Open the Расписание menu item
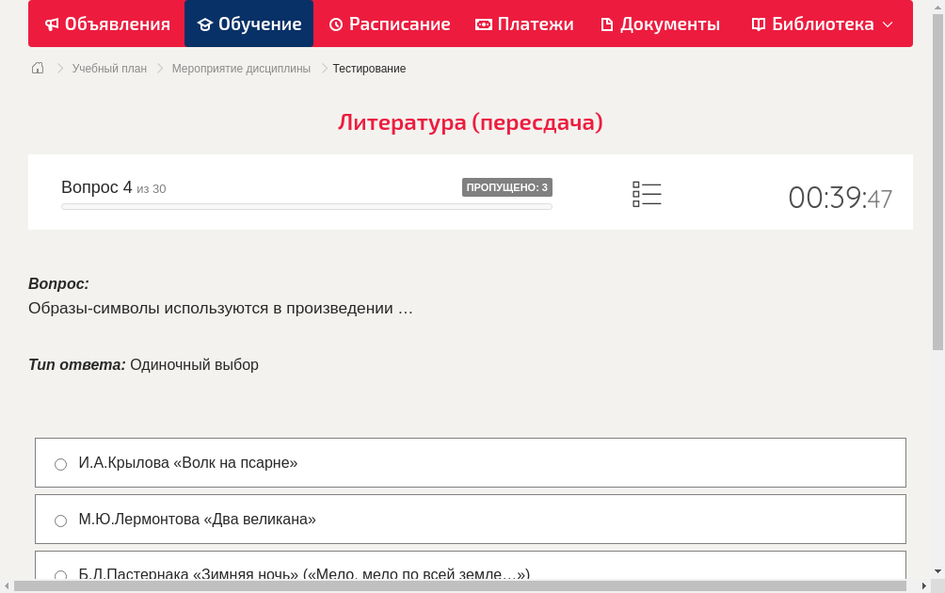 (x=390, y=24)
